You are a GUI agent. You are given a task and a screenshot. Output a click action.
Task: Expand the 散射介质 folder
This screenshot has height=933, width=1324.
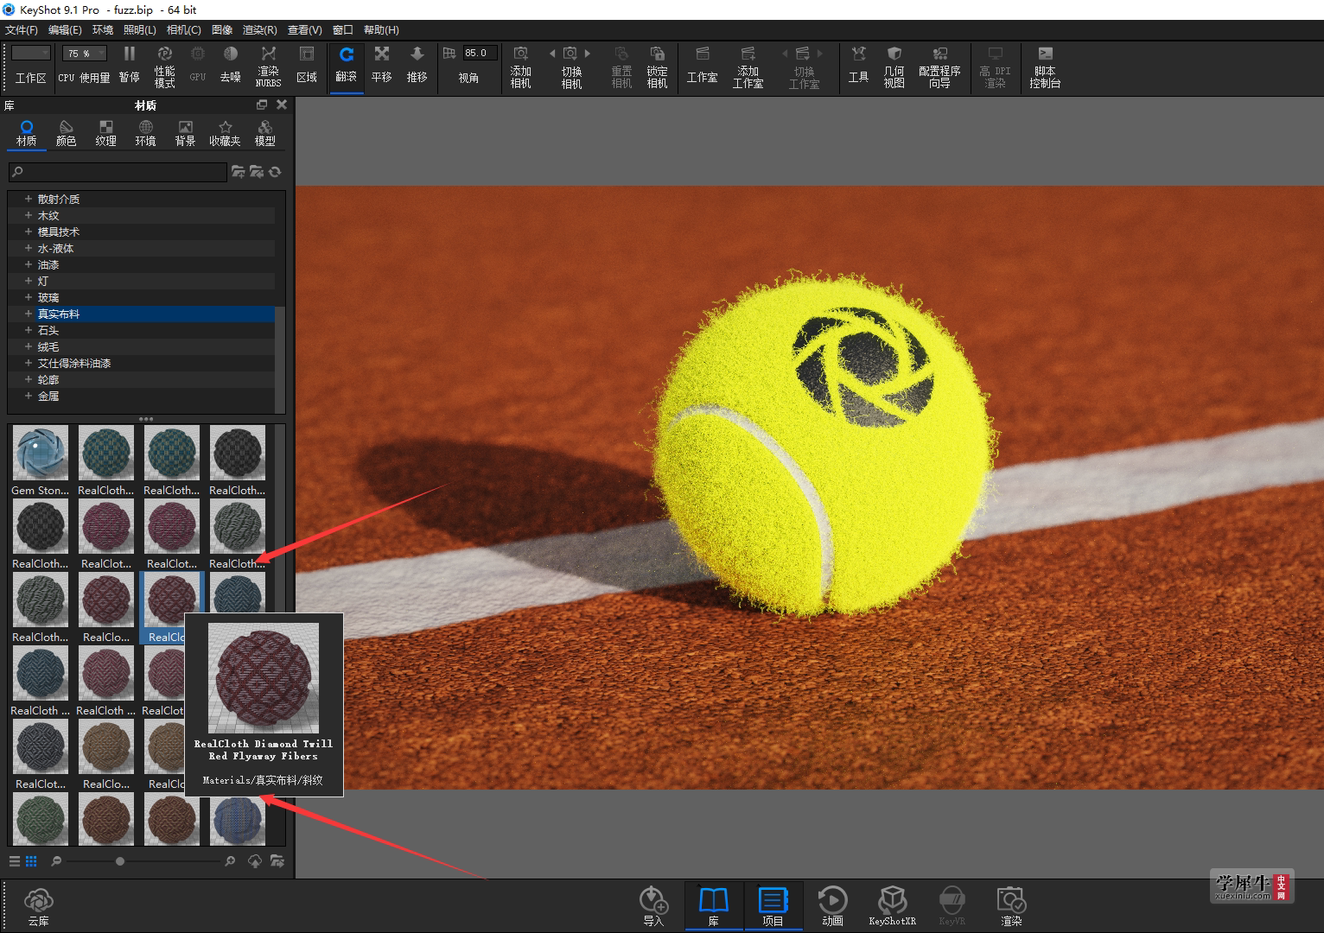tap(29, 199)
